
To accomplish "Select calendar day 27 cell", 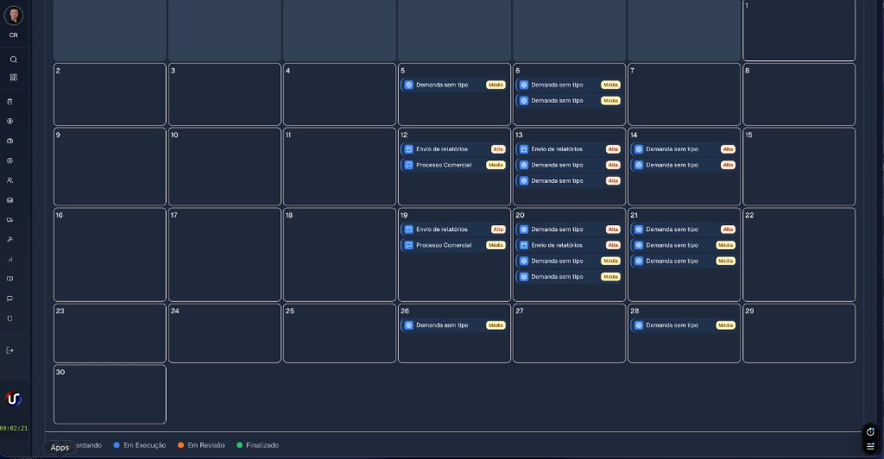I will coord(570,333).
